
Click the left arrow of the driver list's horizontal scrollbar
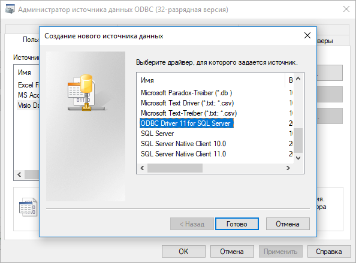[143, 168]
